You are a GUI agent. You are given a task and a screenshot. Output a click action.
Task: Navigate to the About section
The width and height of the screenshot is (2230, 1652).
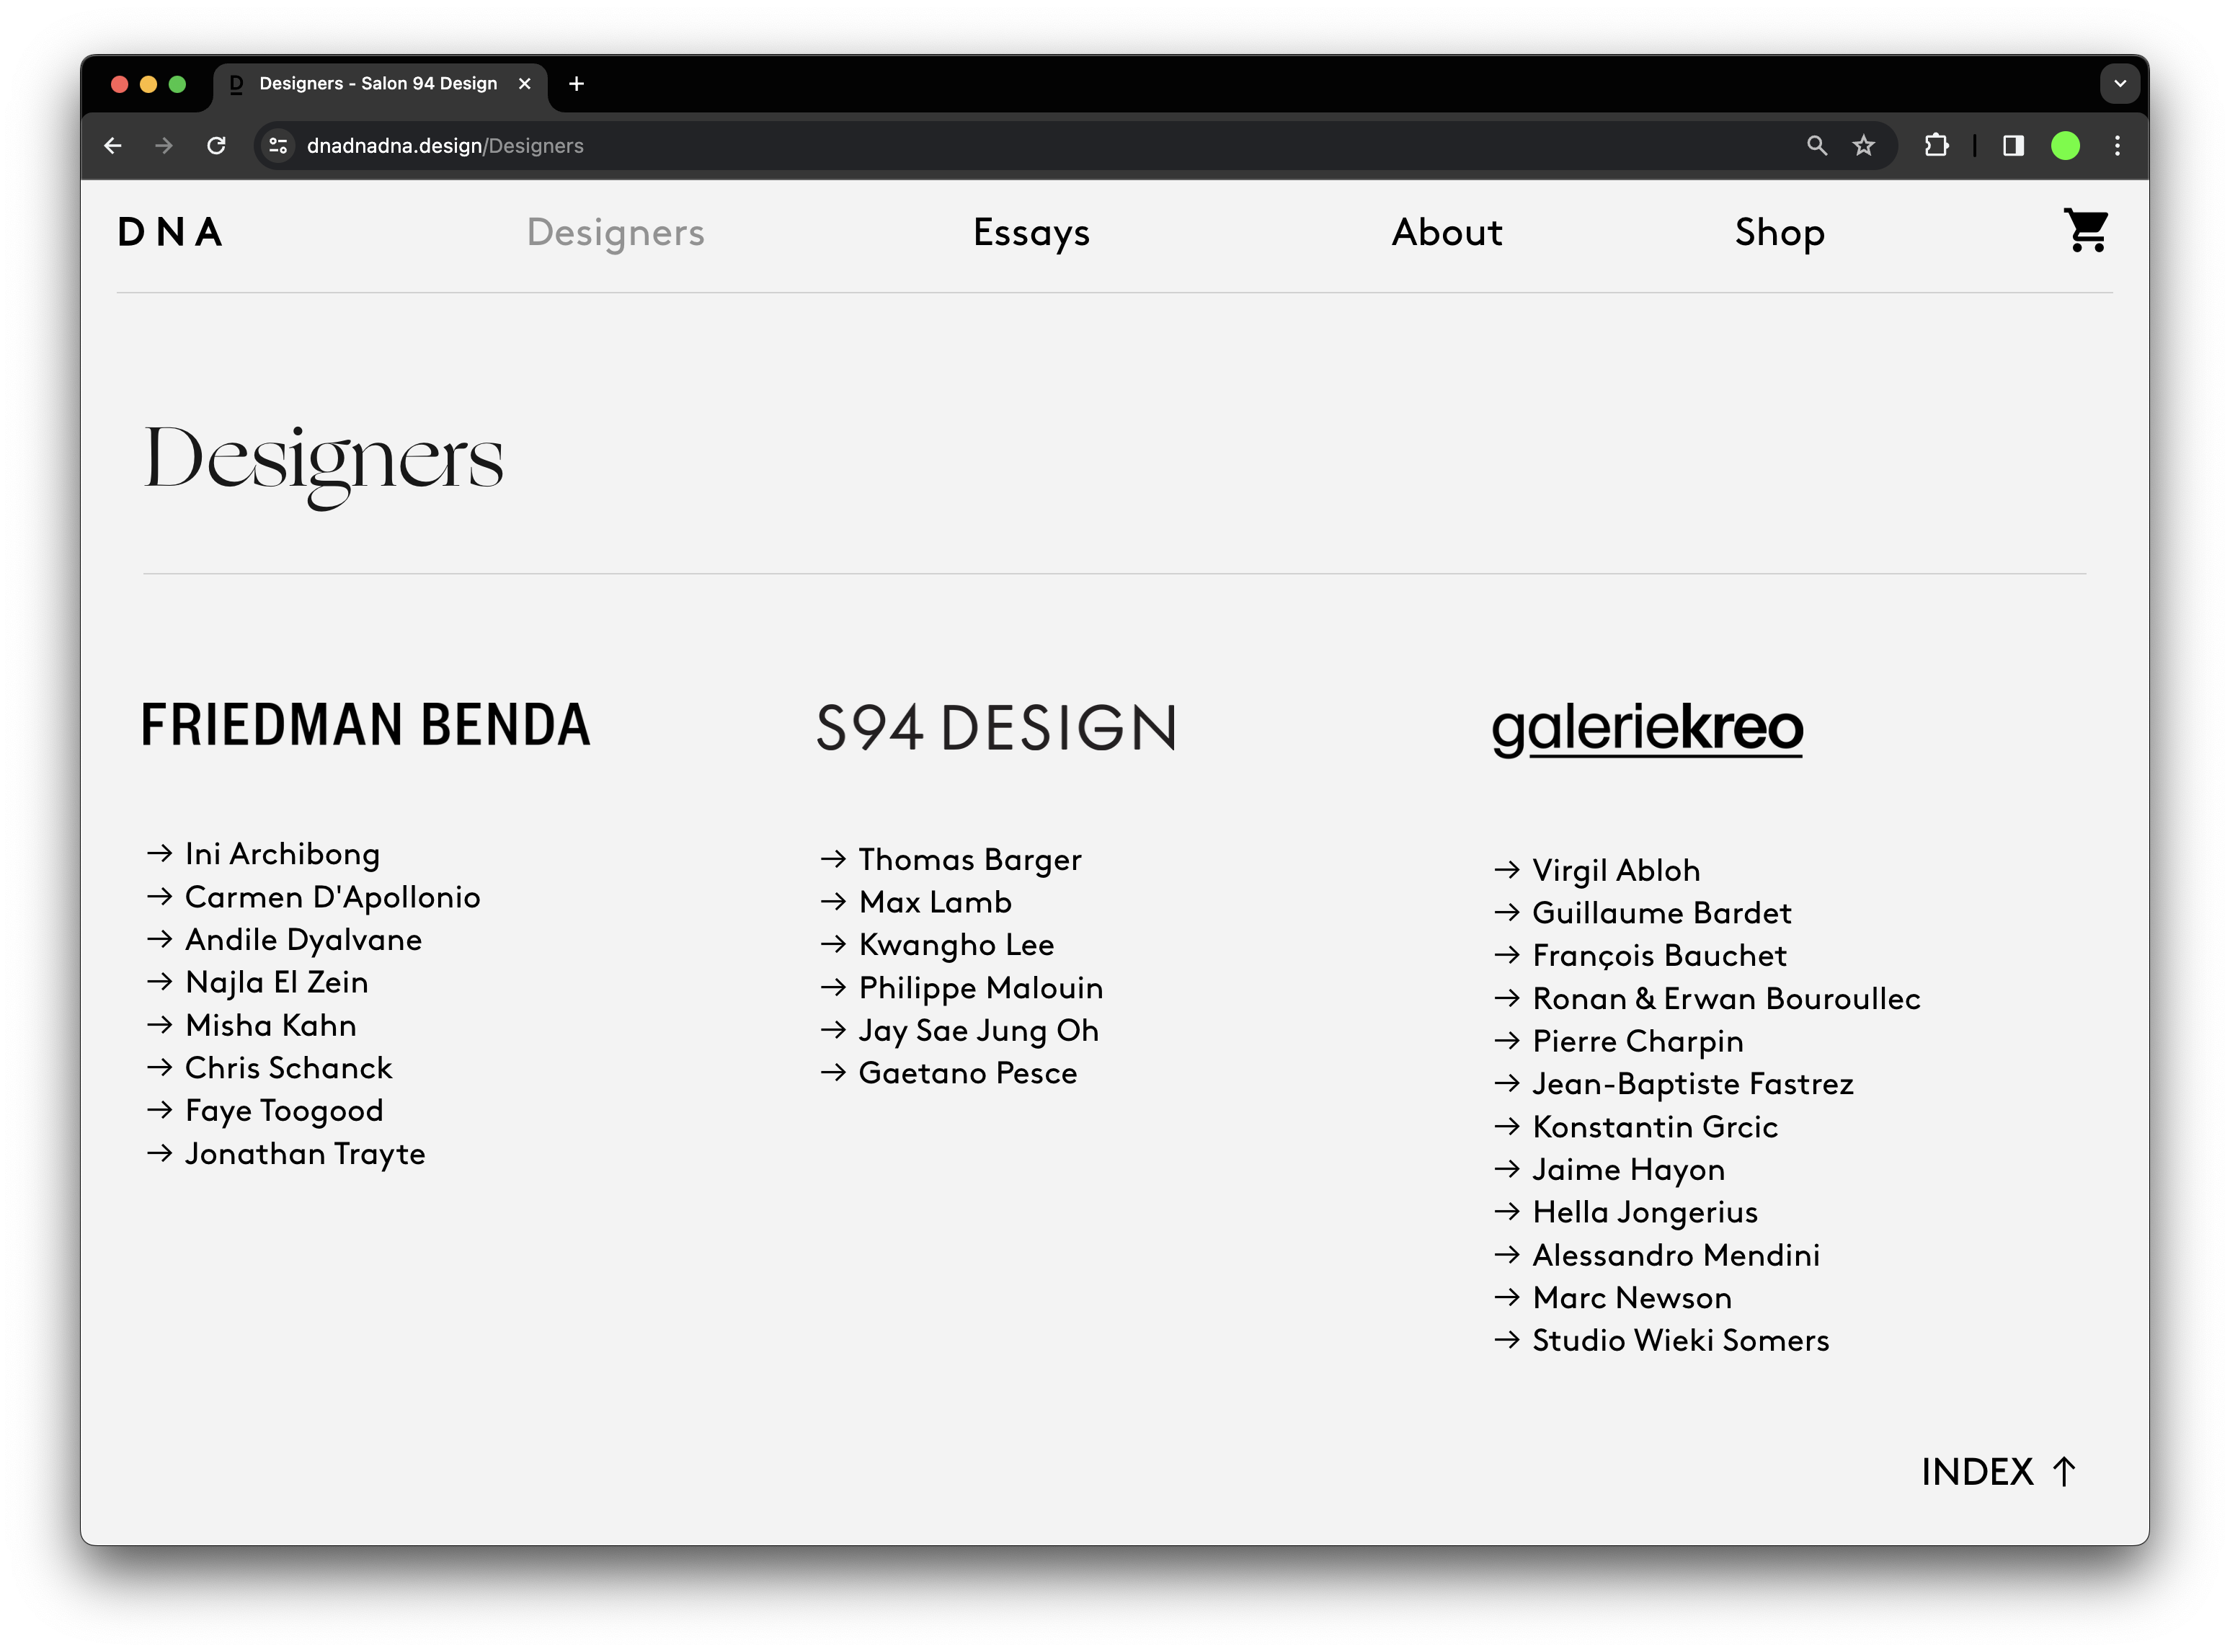(1446, 231)
